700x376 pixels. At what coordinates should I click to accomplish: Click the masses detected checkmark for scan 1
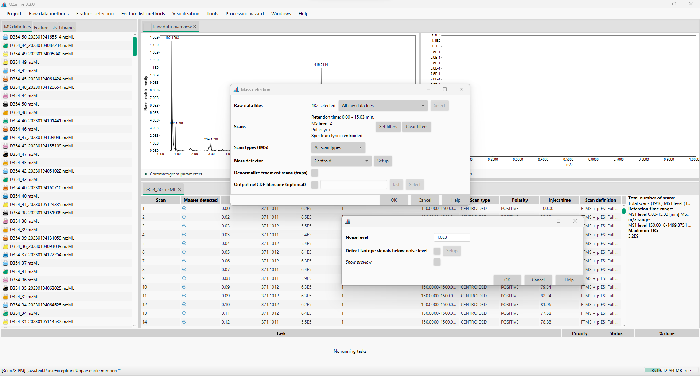pos(184,208)
